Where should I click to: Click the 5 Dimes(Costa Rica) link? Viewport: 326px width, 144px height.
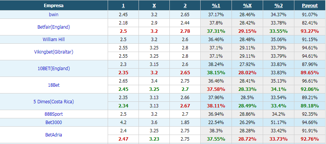click(x=53, y=102)
